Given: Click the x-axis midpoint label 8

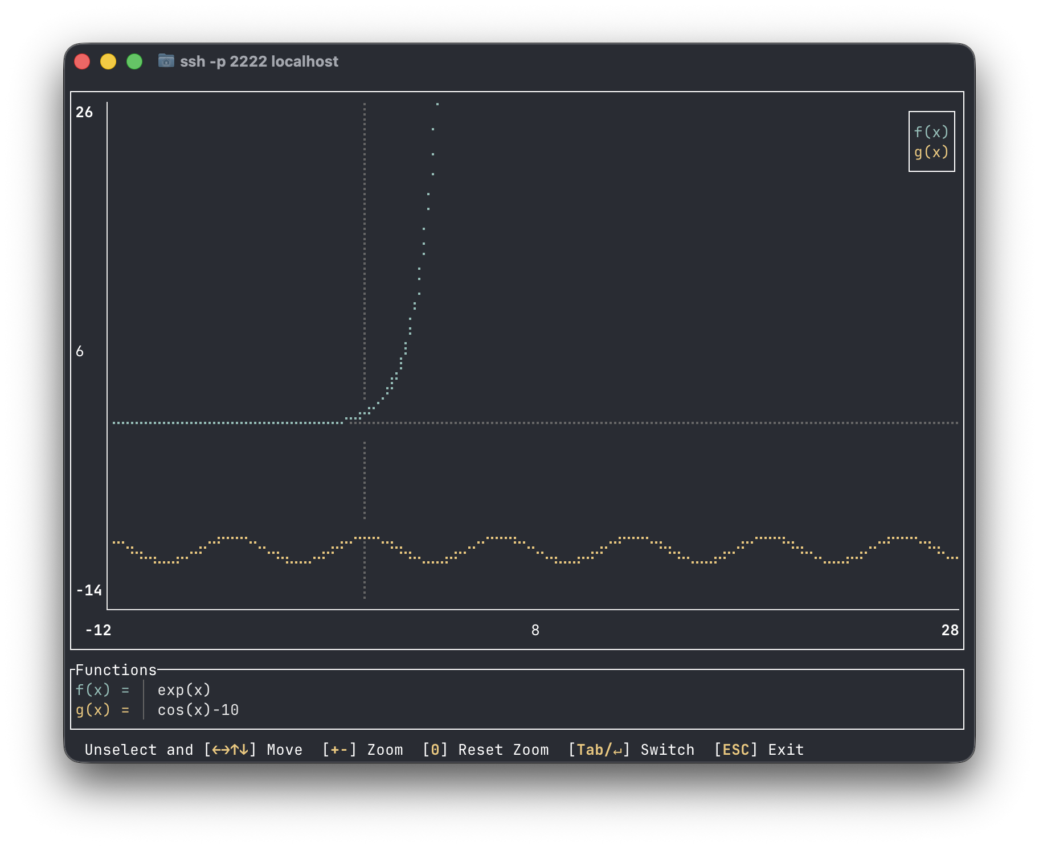Looking at the screenshot, I should [535, 630].
